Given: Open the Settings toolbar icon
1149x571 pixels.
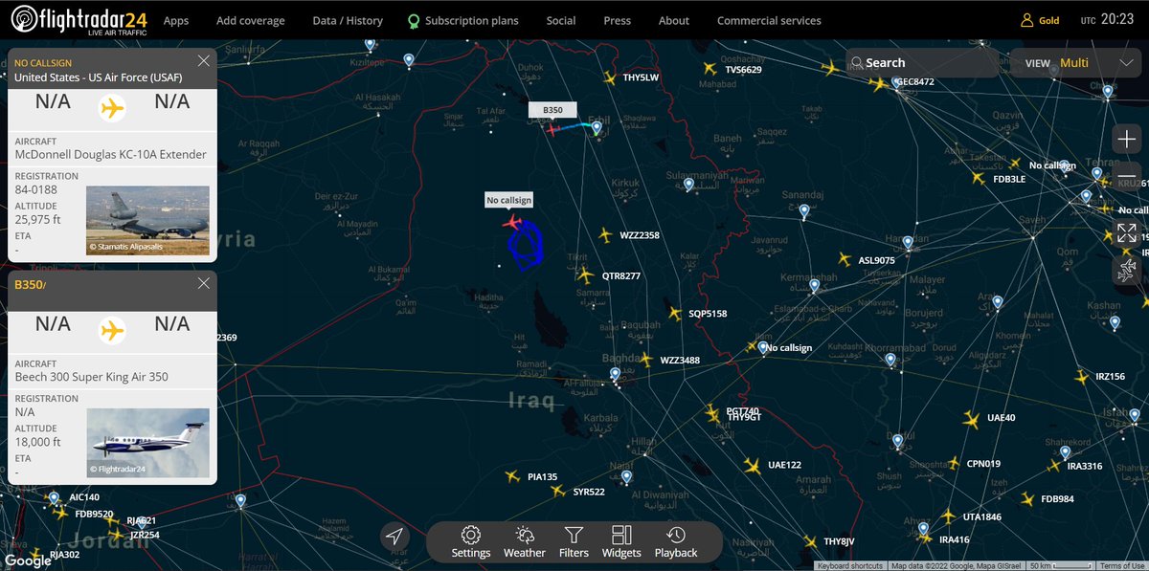Looking at the screenshot, I should point(470,541).
